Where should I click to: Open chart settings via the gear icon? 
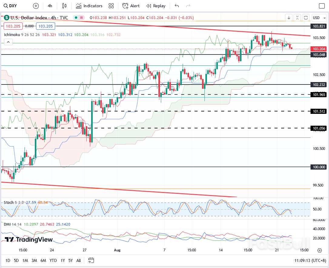pyautogui.click(x=320, y=250)
